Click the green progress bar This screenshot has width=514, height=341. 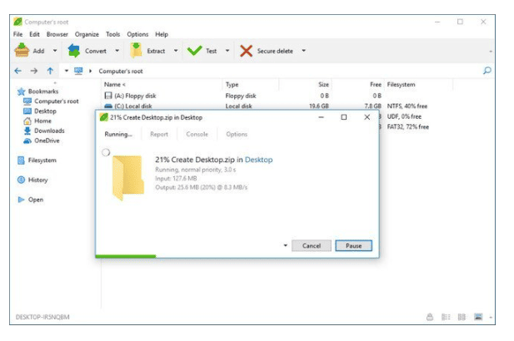click(126, 256)
